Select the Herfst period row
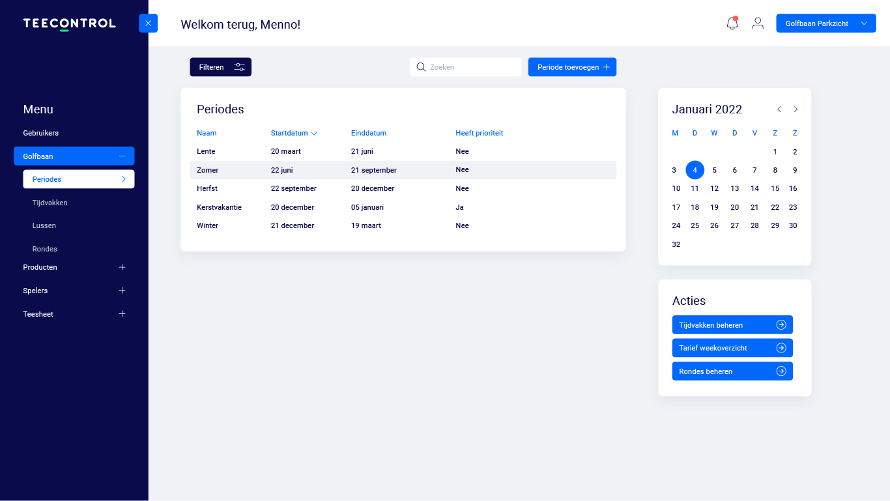Screen dimensions: 890x501 (403, 188)
